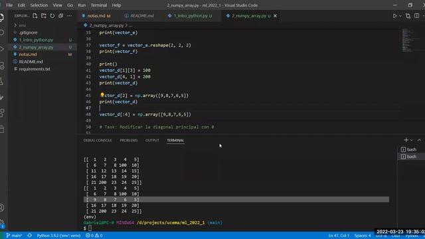The height and width of the screenshot is (239, 425).
Task: Click the lightbulb quick fix icon
Action: tap(102, 95)
